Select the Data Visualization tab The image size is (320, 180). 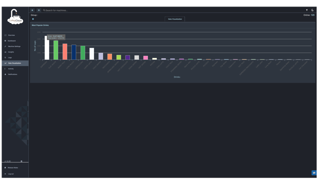click(175, 19)
